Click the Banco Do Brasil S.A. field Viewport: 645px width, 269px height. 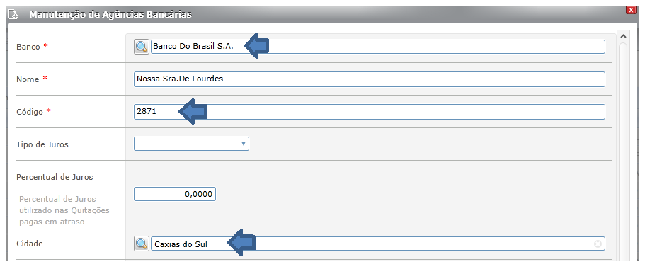click(x=378, y=47)
